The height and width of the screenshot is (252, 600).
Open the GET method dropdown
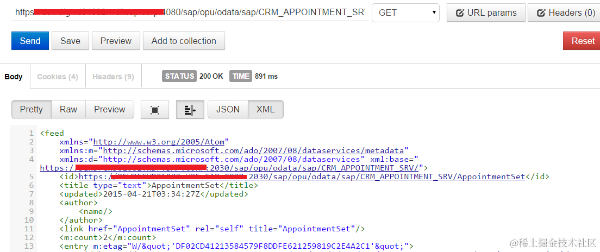(x=405, y=12)
